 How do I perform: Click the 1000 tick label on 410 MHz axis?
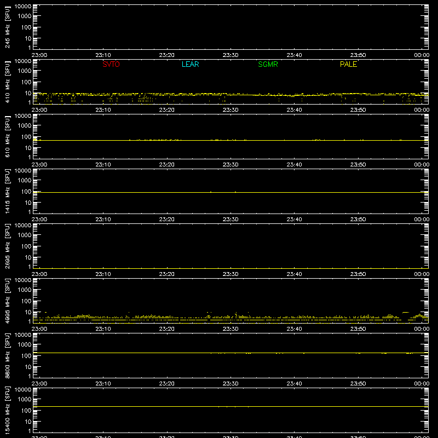pyautogui.click(x=25, y=71)
